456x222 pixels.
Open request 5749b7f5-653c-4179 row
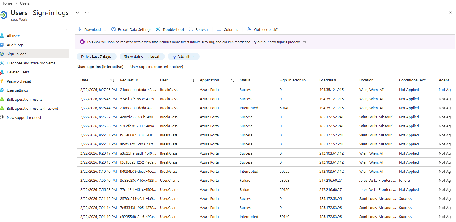tap(264, 99)
